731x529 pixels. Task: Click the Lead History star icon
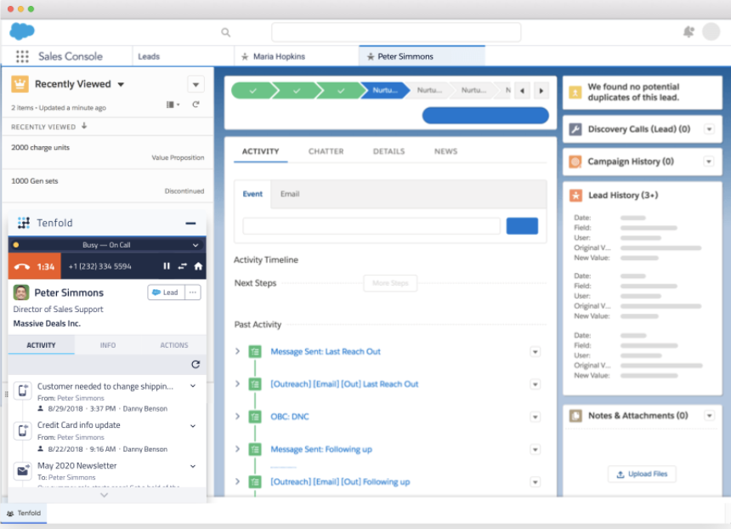tap(575, 196)
